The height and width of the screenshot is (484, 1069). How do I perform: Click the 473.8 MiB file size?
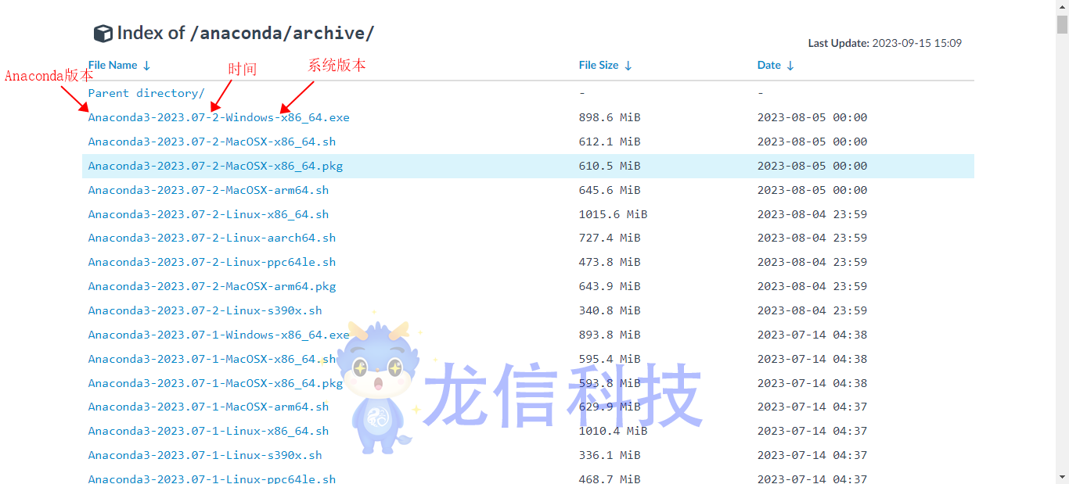[x=610, y=262]
